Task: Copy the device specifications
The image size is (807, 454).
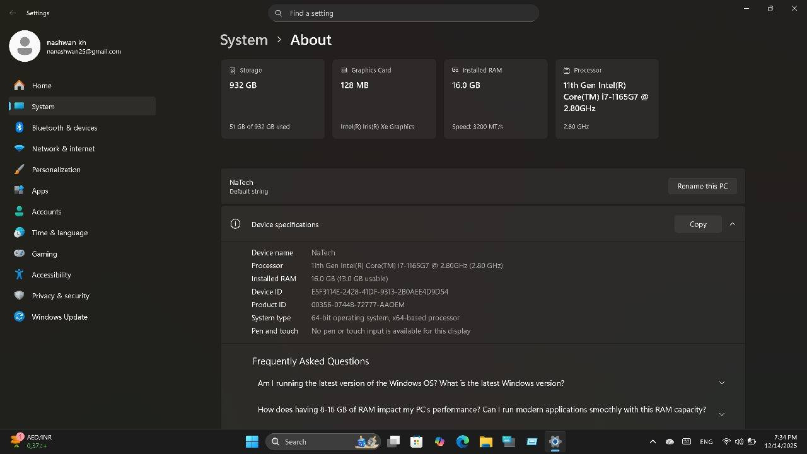Action: tap(697, 224)
